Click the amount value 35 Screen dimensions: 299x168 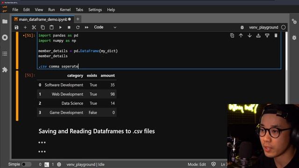113,85
